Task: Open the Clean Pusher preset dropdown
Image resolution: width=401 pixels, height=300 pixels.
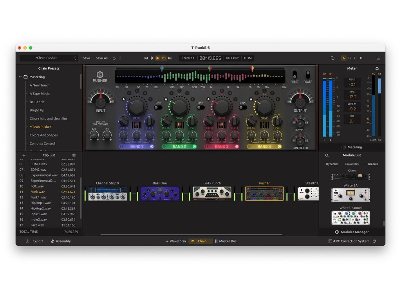Action: pos(49,58)
